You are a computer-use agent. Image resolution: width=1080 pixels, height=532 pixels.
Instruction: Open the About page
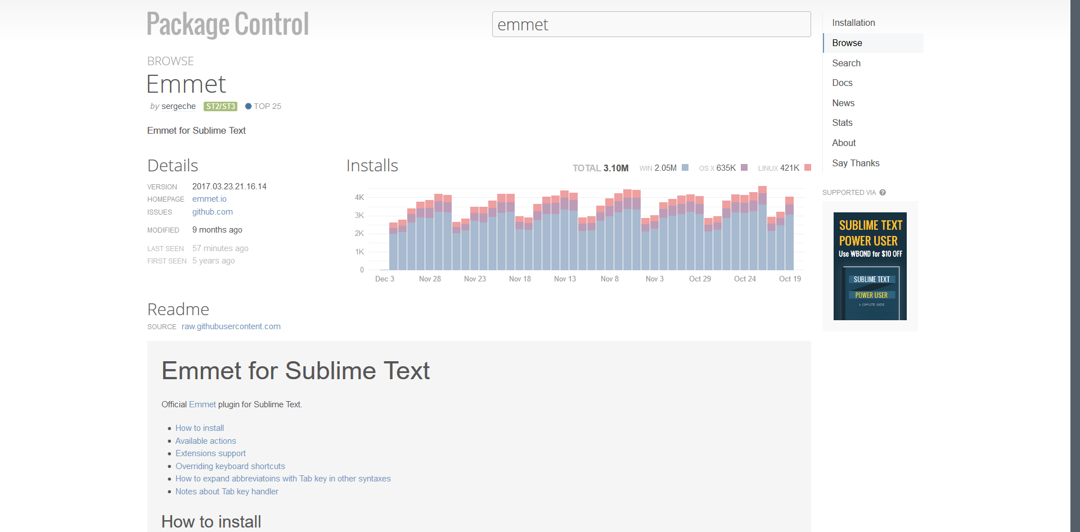coord(844,143)
